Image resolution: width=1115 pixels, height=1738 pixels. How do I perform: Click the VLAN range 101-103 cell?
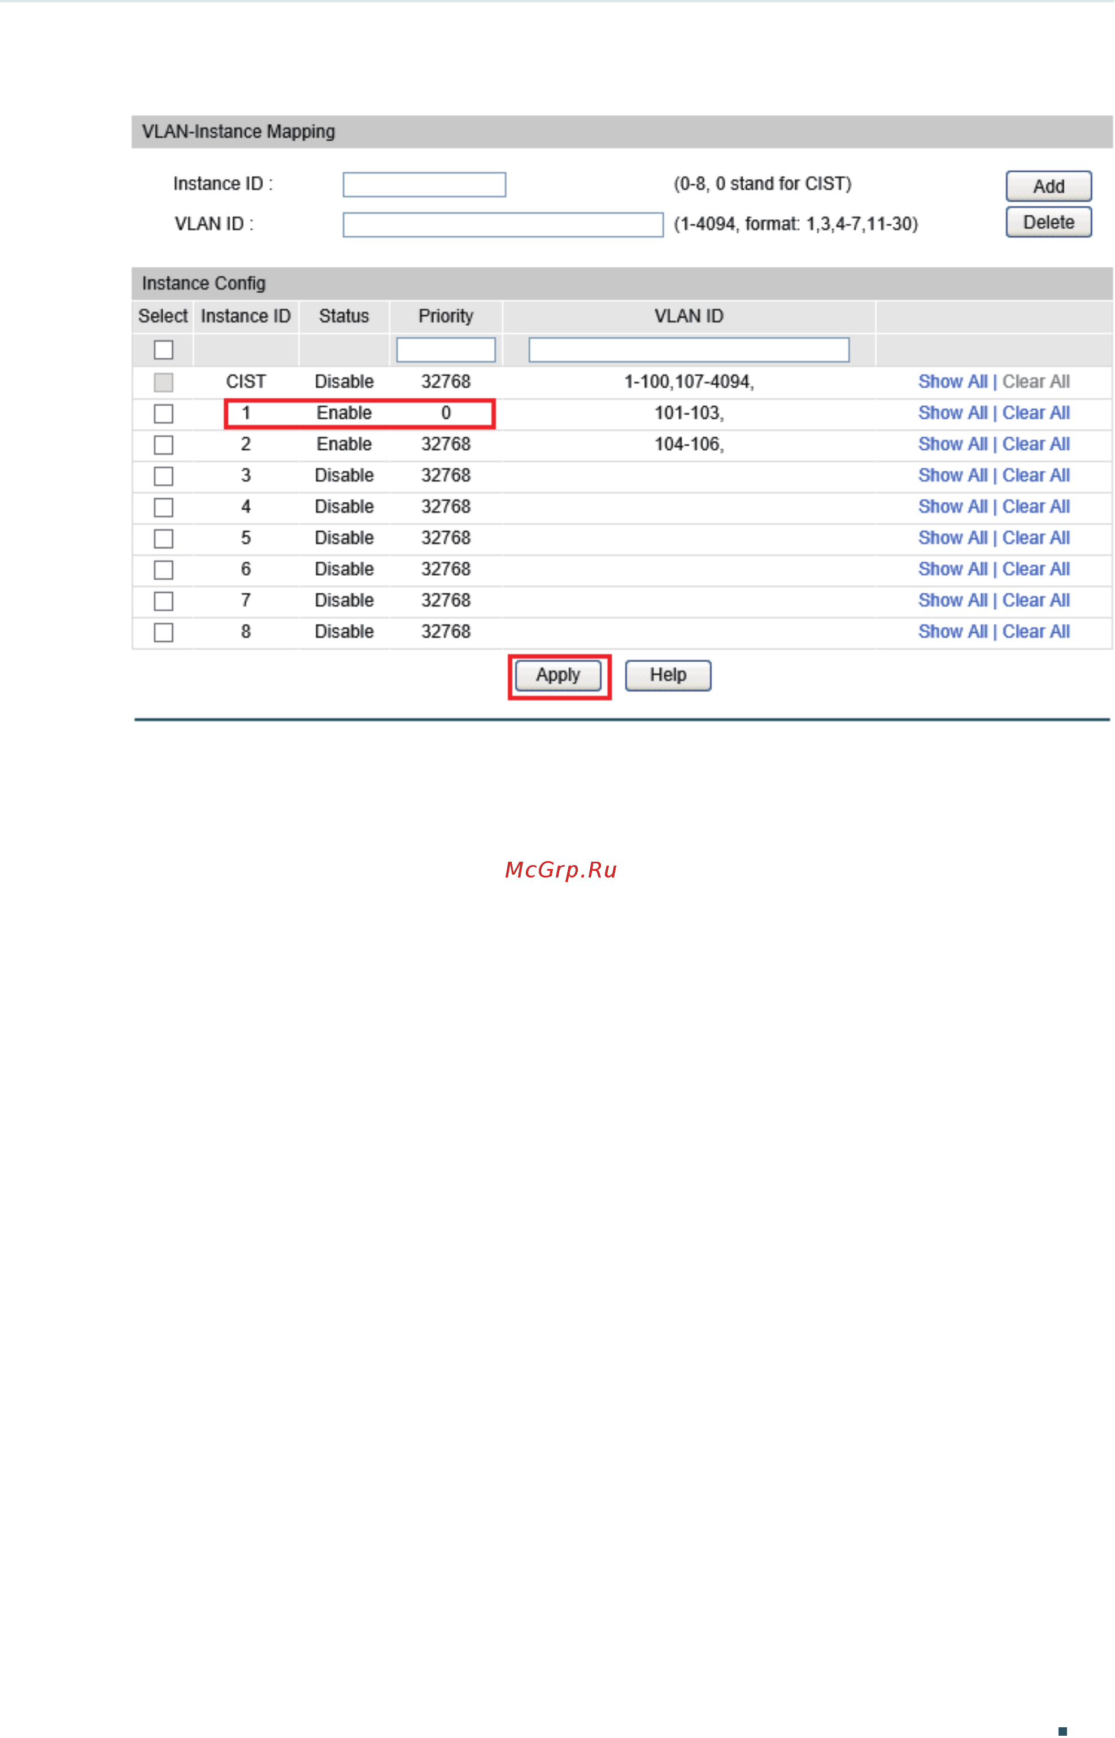(689, 413)
